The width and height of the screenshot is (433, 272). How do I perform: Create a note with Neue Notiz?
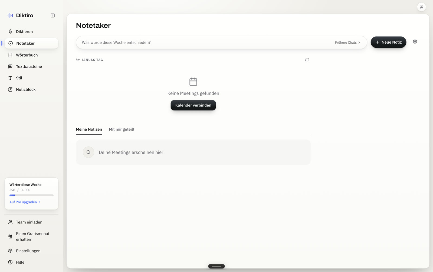tap(388, 42)
